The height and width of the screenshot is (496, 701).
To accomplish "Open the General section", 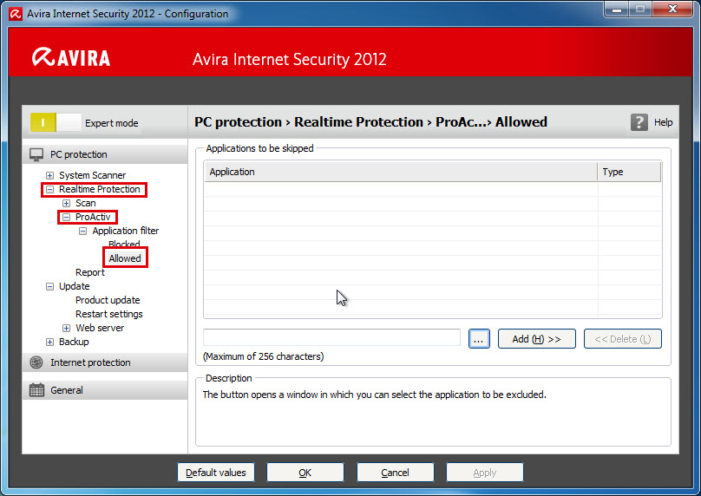I will pyautogui.click(x=105, y=390).
